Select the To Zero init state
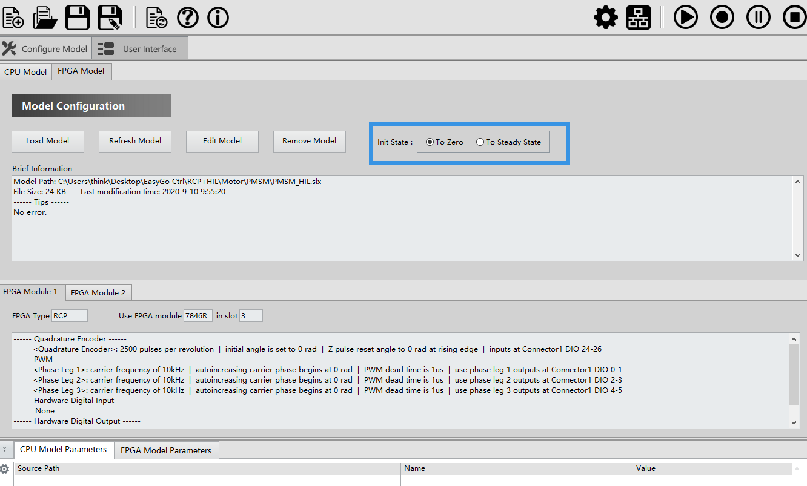This screenshot has height=486, width=807. tap(445, 142)
